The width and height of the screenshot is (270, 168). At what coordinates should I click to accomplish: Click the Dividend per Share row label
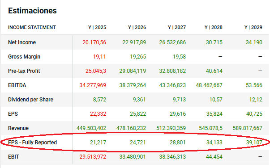tap(30, 100)
